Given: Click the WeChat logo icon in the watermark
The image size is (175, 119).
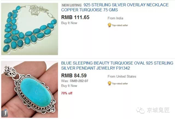Looking at the screenshot, I should (x=140, y=110).
